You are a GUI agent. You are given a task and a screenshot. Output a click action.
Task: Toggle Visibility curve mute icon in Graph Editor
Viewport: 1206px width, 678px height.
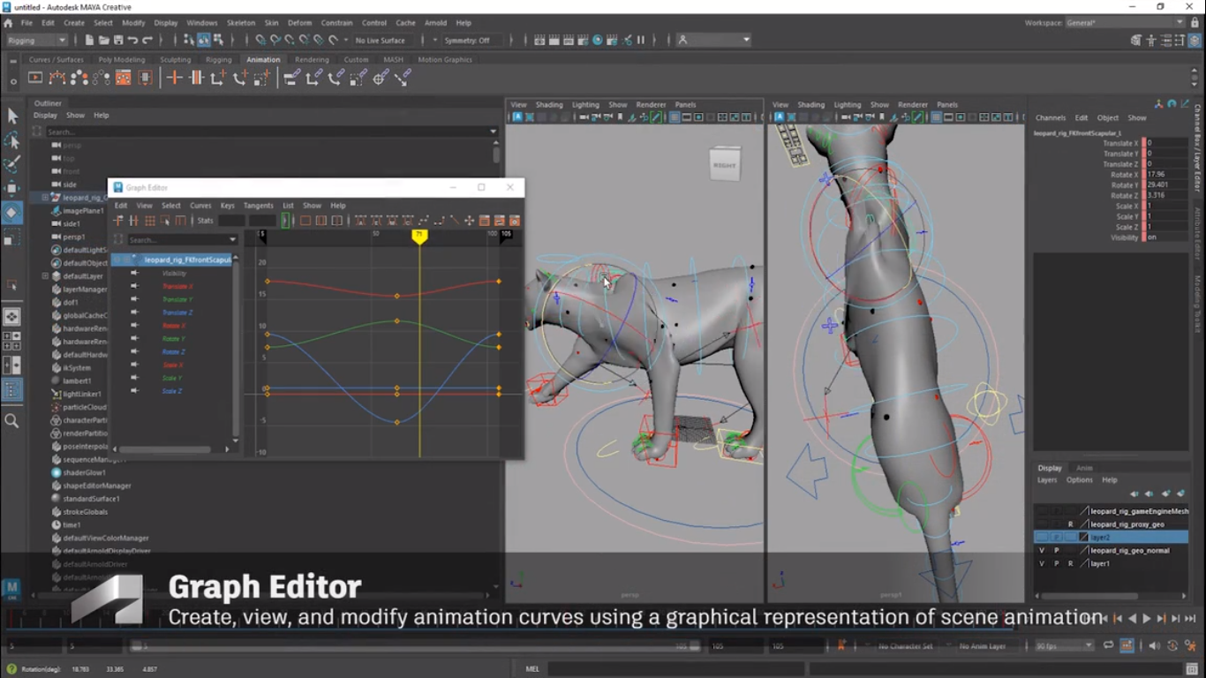click(134, 273)
